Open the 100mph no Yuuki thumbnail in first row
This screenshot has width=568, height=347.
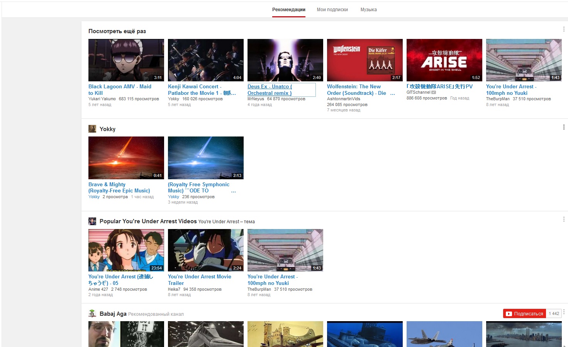(524, 60)
